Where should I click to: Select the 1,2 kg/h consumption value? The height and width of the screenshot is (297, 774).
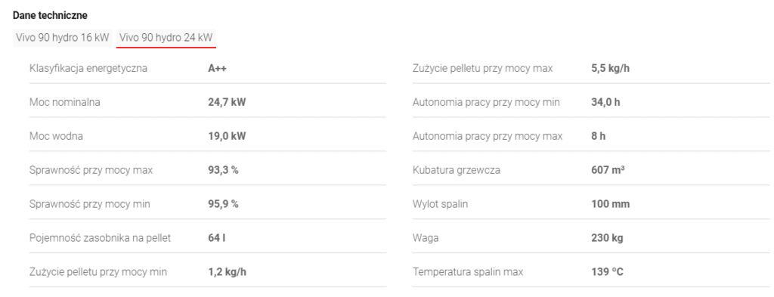225,272
